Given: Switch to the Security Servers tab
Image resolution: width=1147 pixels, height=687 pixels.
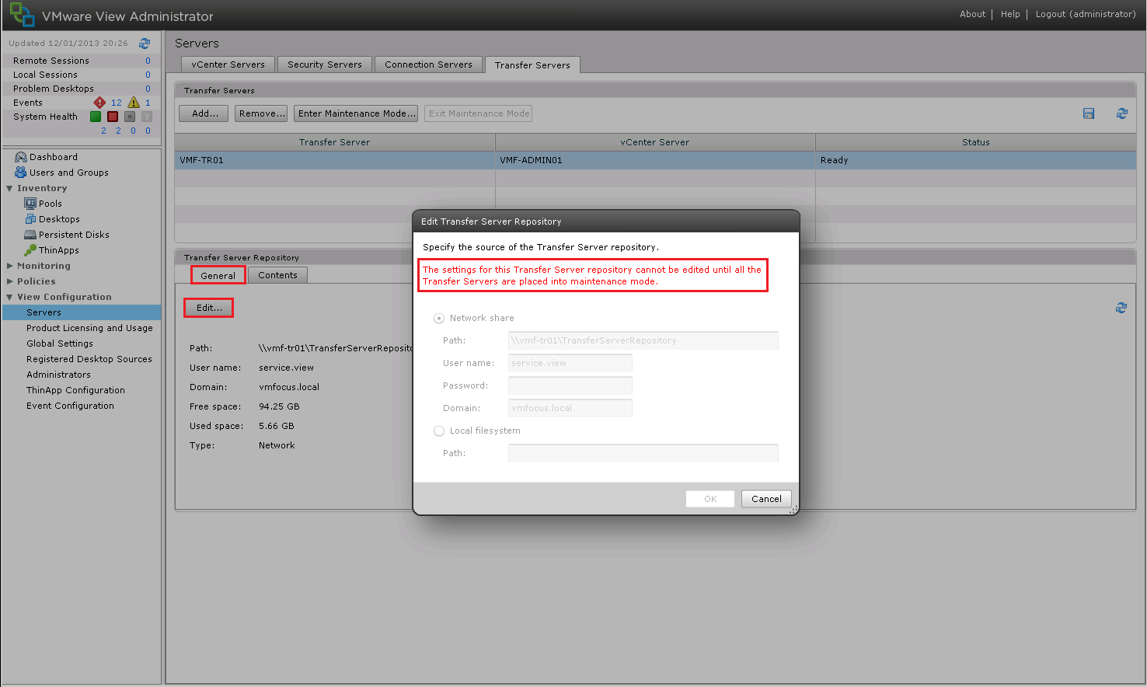Looking at the screenshot, I should tap(324, 65).
